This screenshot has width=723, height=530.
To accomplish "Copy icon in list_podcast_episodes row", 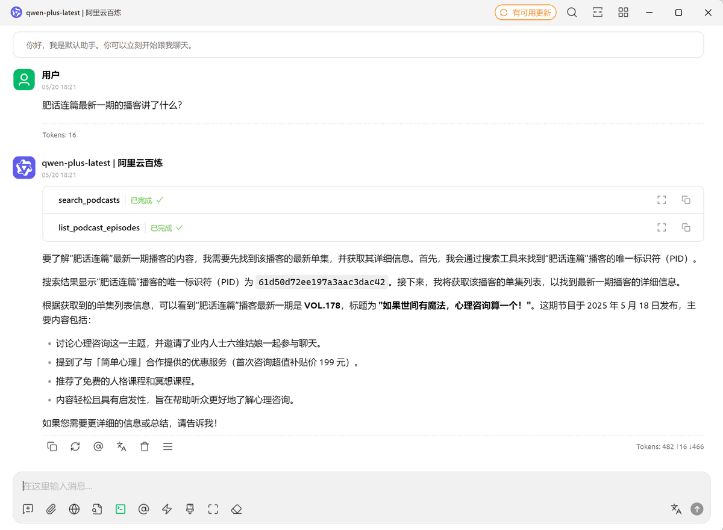I will point(686,227).
